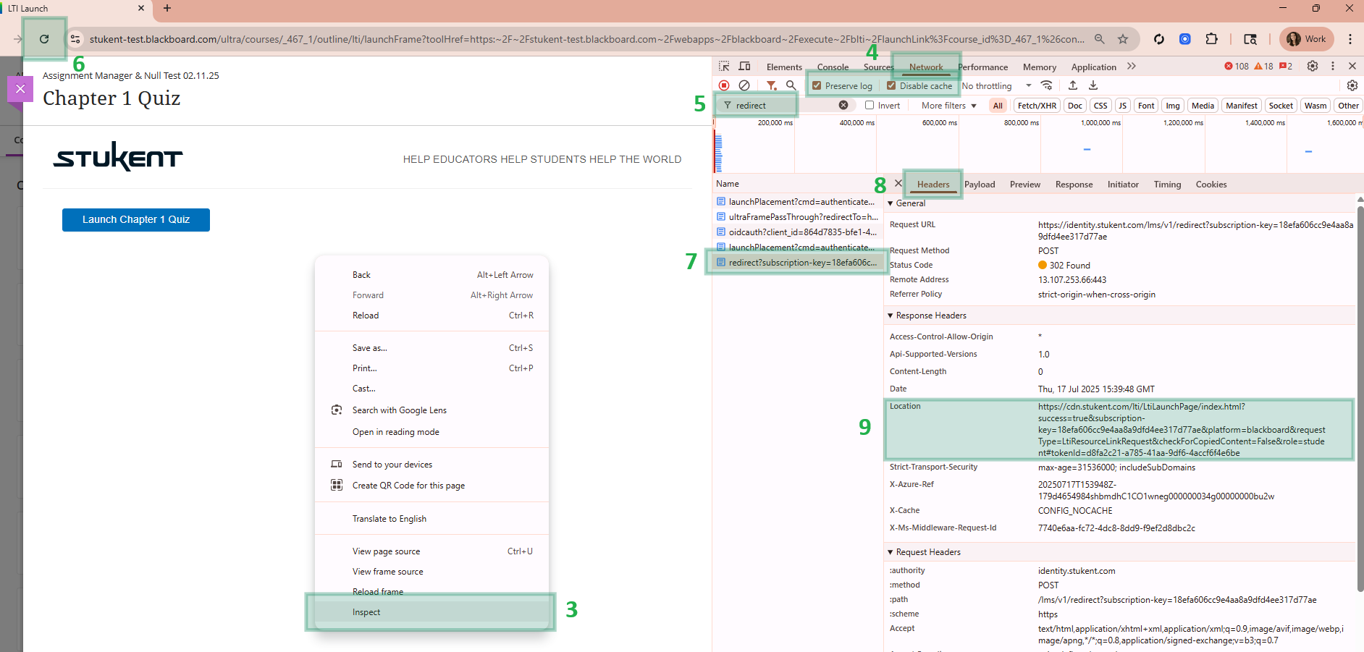Clear the network log icon
The height and width of the screenshot is (652, 1364).
click(x=744, y=85)
